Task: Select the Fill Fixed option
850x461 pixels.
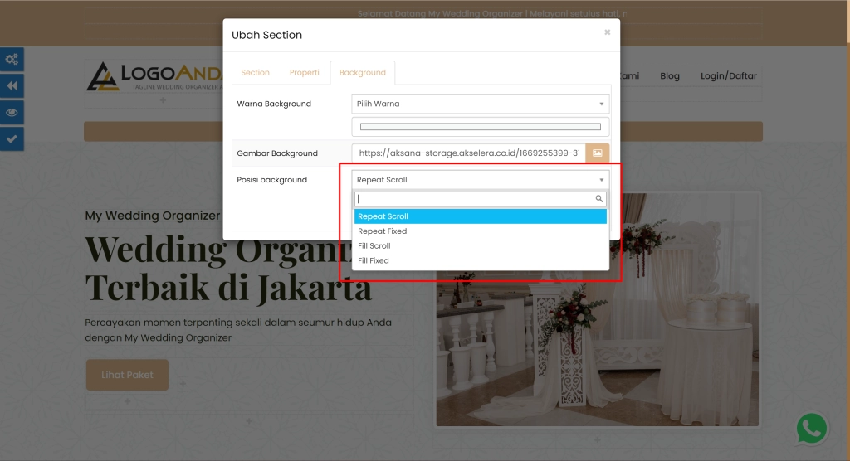Action: point(374,261)
